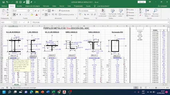Click DIBUJAR button under WT profile

[51, 55]
